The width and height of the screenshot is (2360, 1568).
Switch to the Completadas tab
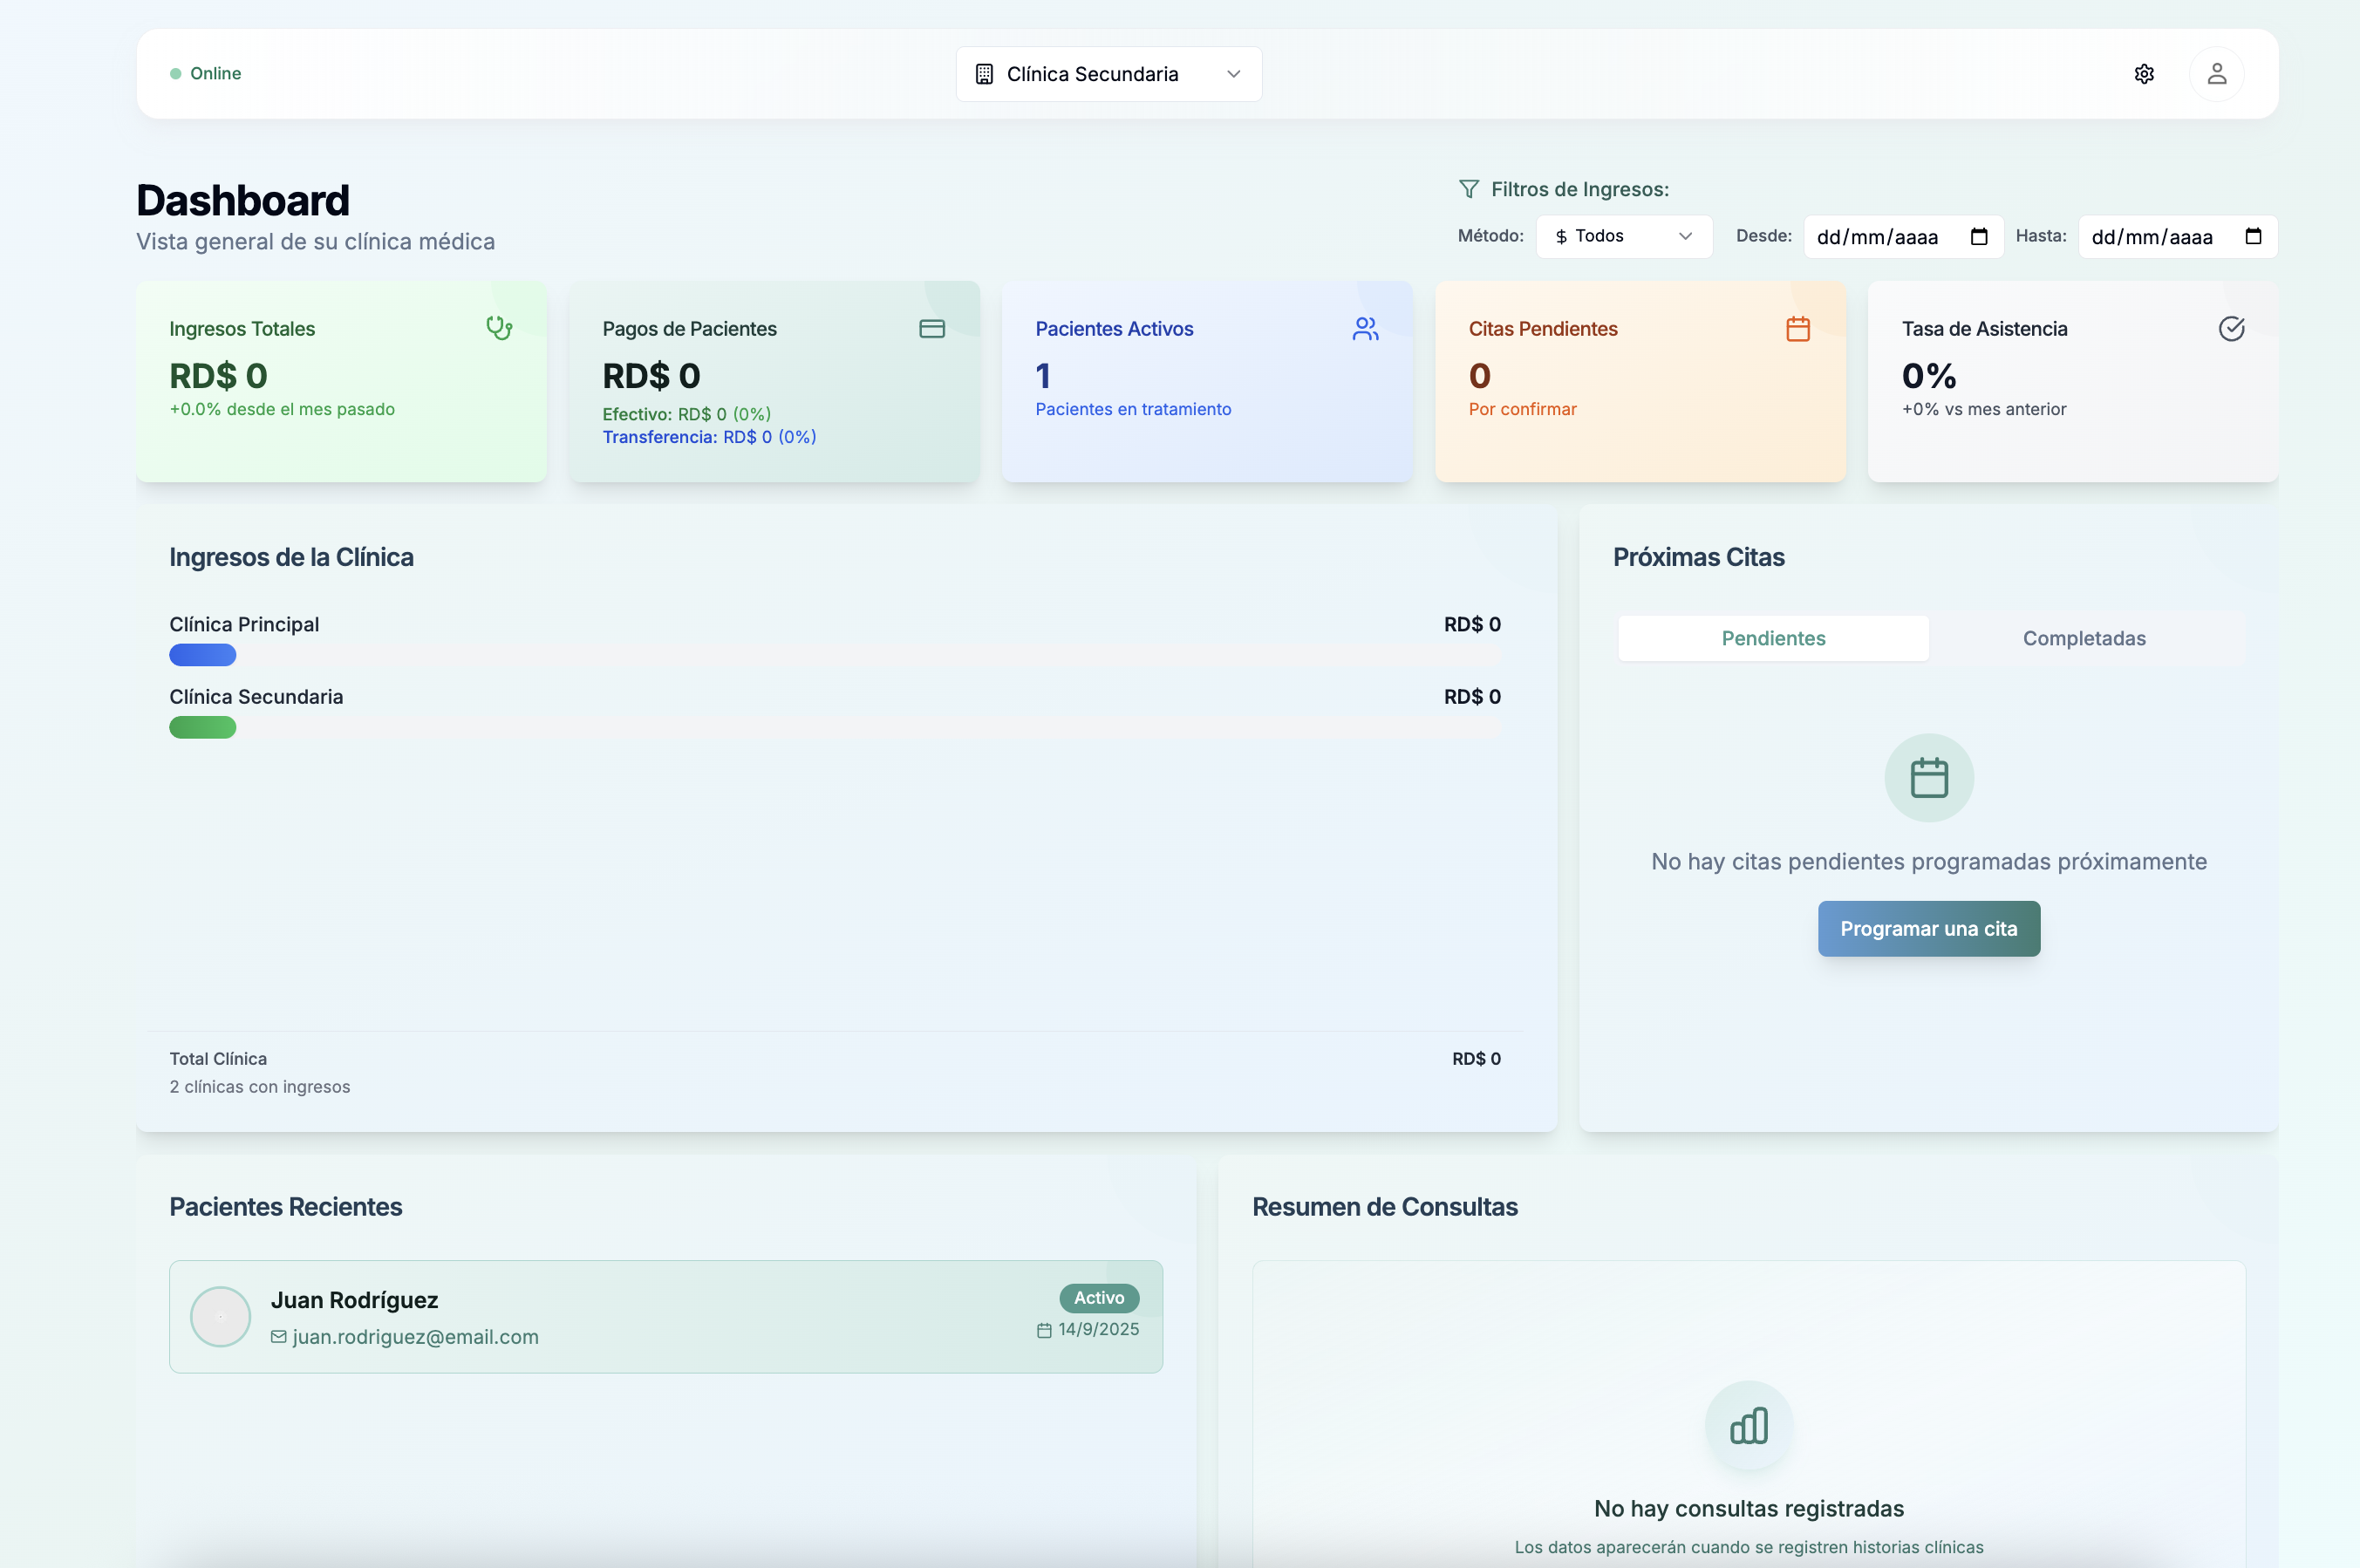[2084, 638]
